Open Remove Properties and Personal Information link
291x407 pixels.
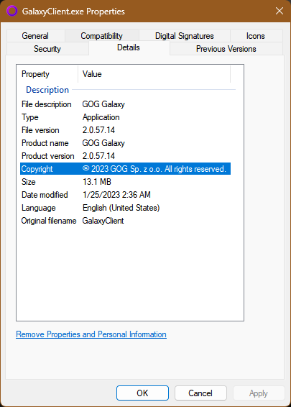coord(91,334)
